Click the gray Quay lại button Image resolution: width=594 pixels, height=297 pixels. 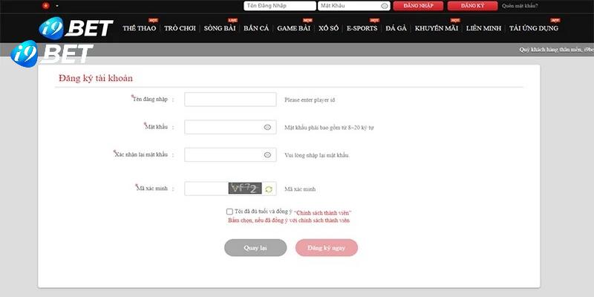pyautogui.click(x=255, y=248)
